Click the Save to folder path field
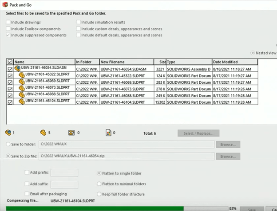Viewport: 277px width, 211px height. 127,144
